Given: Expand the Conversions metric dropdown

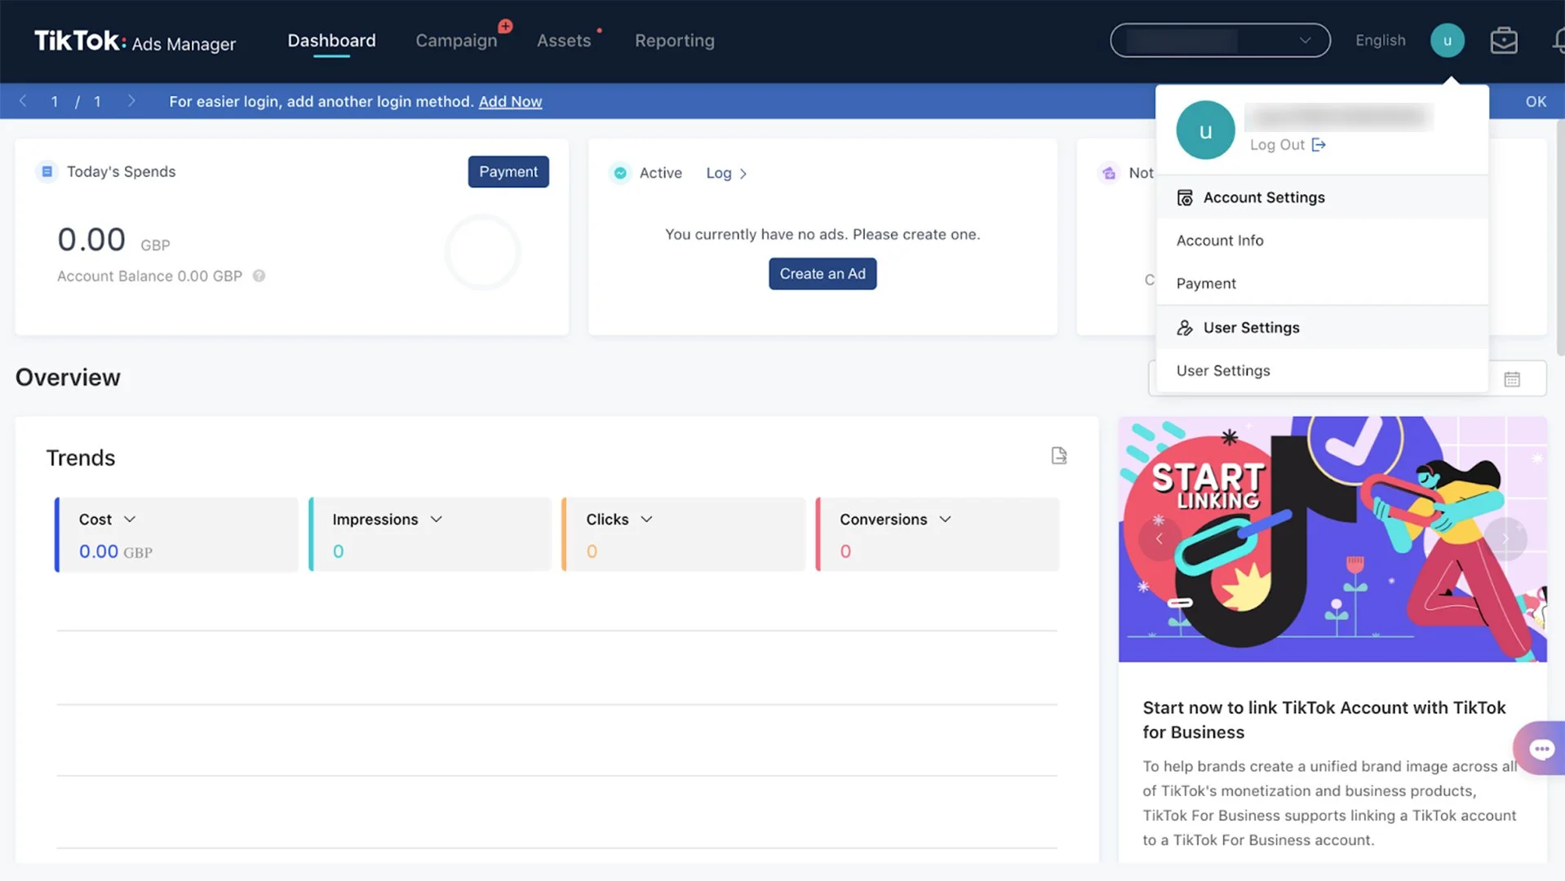Looking at the screenshot, I should tap(945, 520).
